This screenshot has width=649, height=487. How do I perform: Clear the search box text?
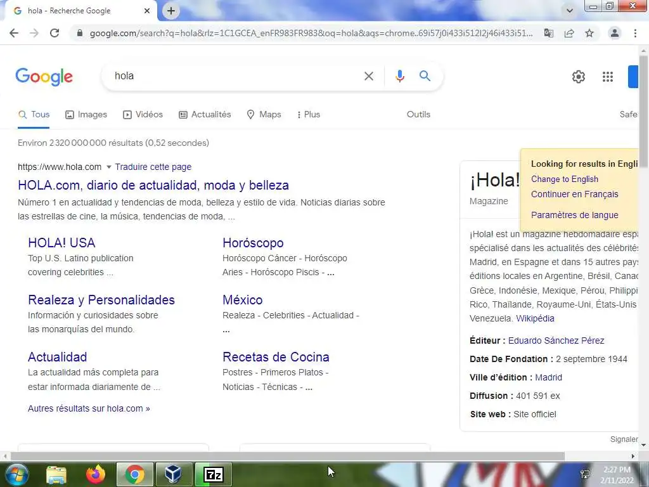coord(369,76)
